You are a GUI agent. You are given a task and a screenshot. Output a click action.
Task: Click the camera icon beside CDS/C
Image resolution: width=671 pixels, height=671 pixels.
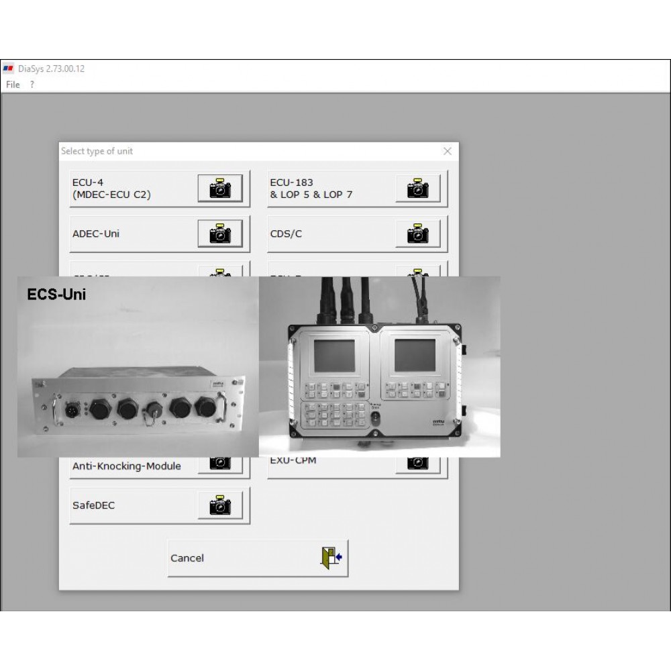click(419, 234)
